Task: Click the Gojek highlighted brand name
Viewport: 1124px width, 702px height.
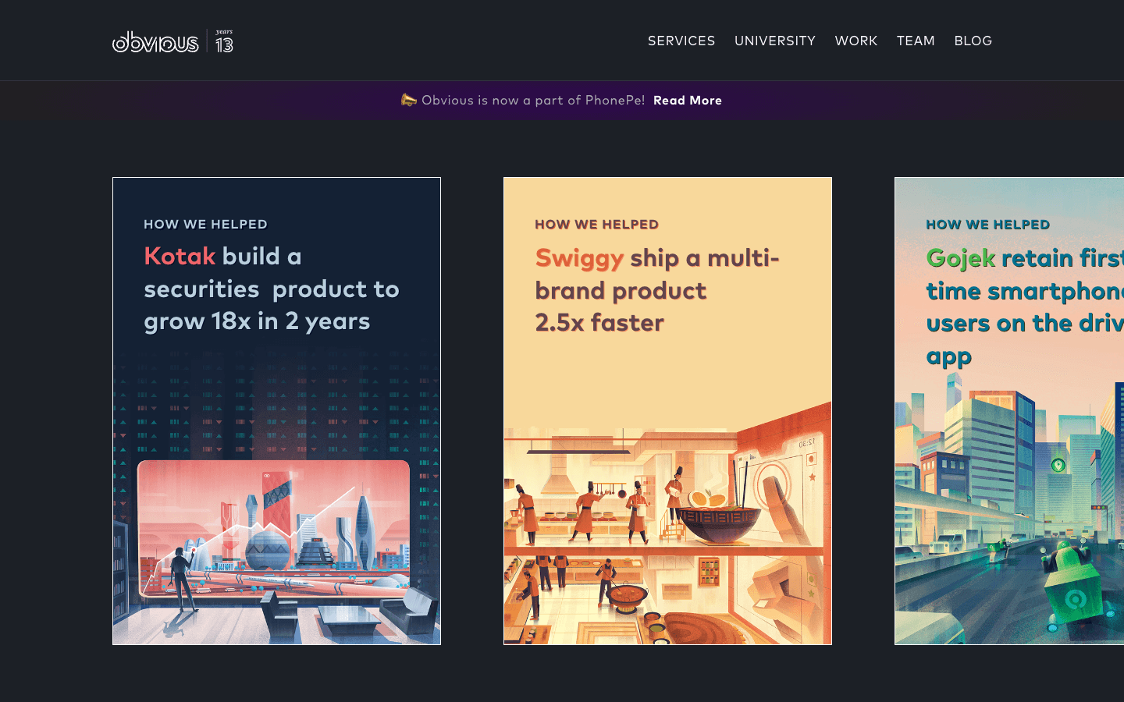Action: 960,258
